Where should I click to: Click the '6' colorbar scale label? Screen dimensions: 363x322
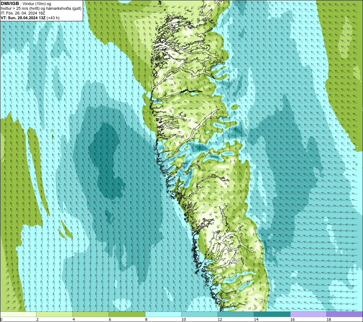pos(110,319)
